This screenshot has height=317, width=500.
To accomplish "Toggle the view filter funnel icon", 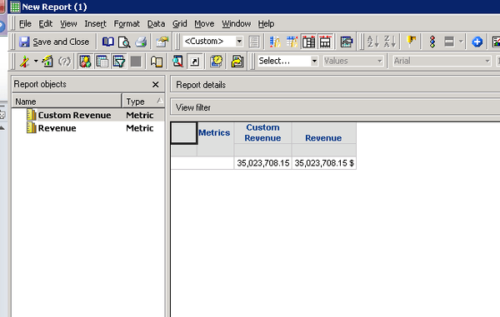I will point(119,61).
